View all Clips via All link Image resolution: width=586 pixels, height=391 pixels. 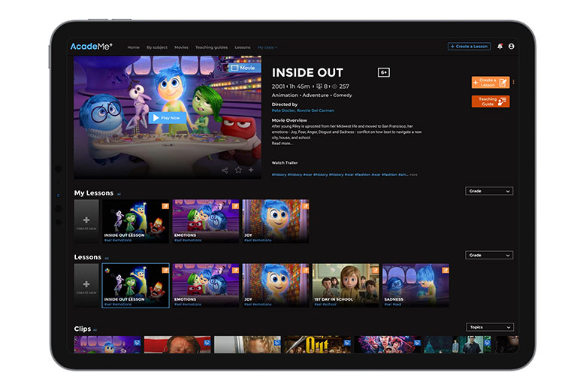point(95,330)
